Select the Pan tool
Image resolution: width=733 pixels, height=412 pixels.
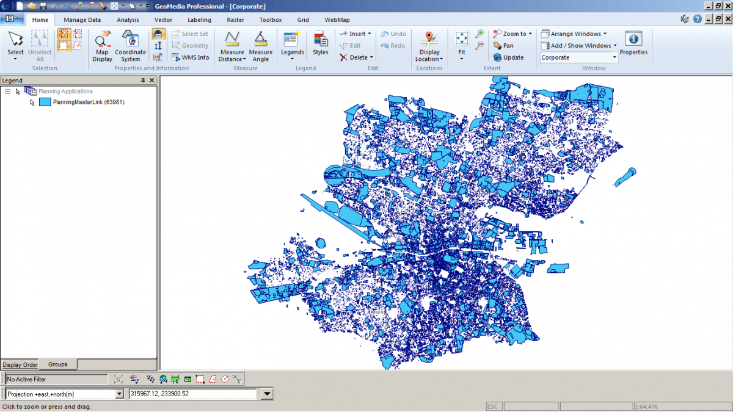[503, 46]
